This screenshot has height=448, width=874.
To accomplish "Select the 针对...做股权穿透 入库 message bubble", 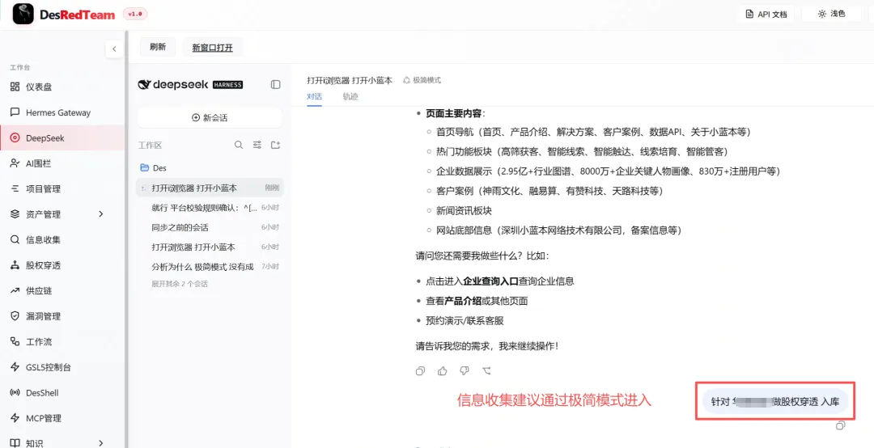I will [x=774, y=401].
